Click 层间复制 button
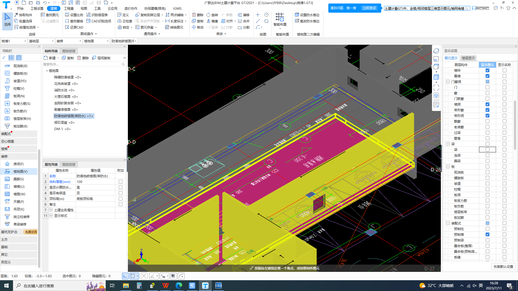518x291 pixels. 101,58
